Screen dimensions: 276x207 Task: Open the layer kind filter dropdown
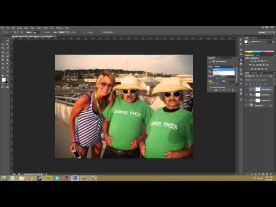coord(250,76)
